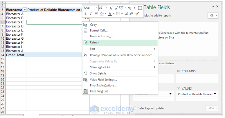Click the Hide Field List icon
The image size is (225, 118).
pos(85,91)
